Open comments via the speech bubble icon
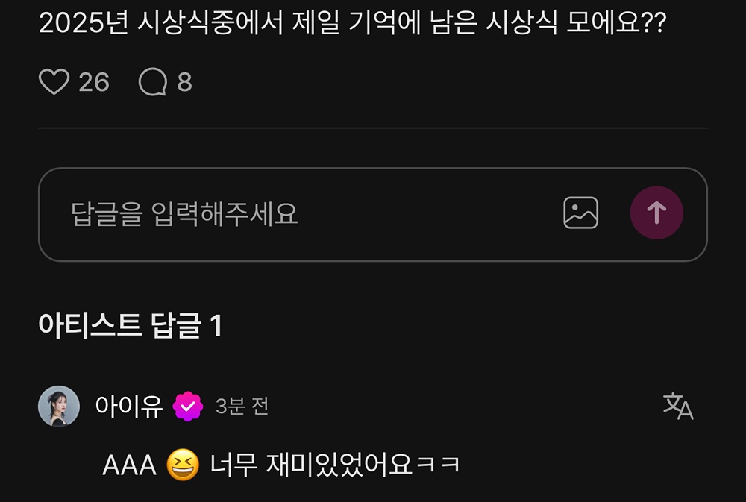Screen dimensions: 746x502 click(x=153, y=82)
